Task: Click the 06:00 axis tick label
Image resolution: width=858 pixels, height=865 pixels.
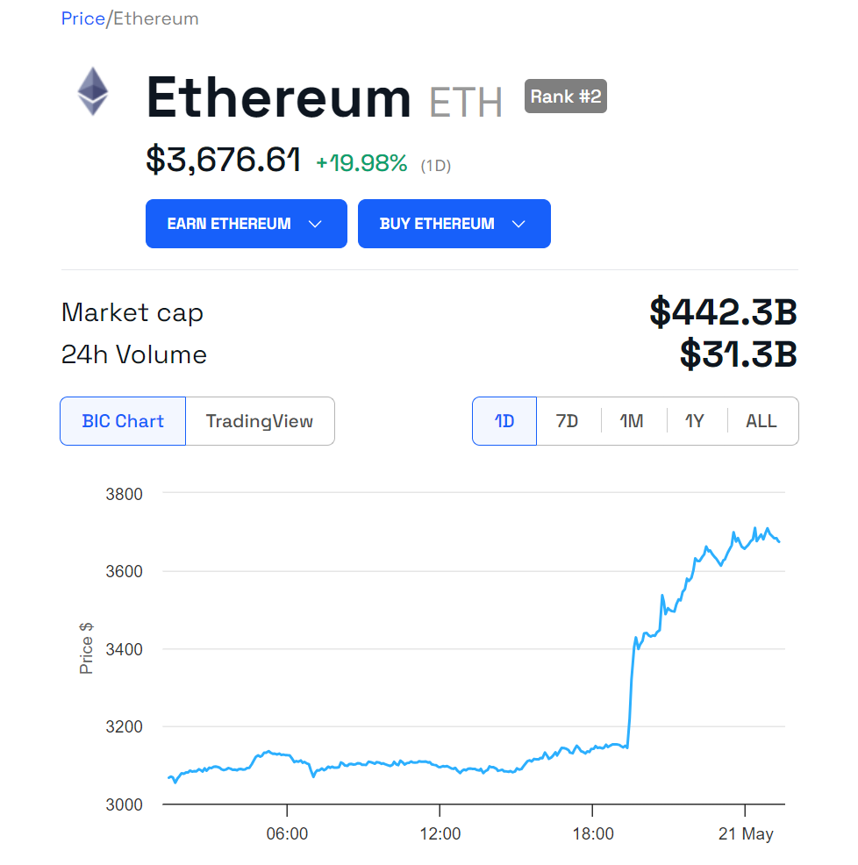Action: pos(287,833)
